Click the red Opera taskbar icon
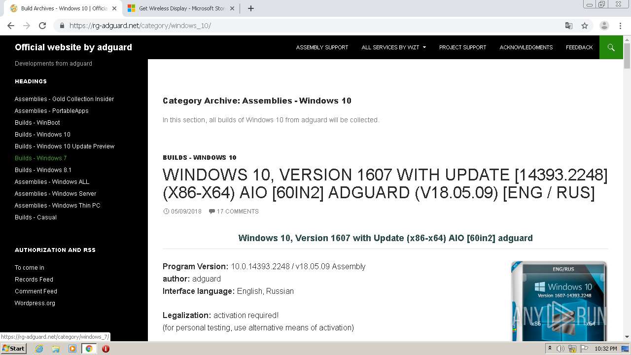This screenshot has height=355, width=631. pyautogui.click(x=105, y=349)
